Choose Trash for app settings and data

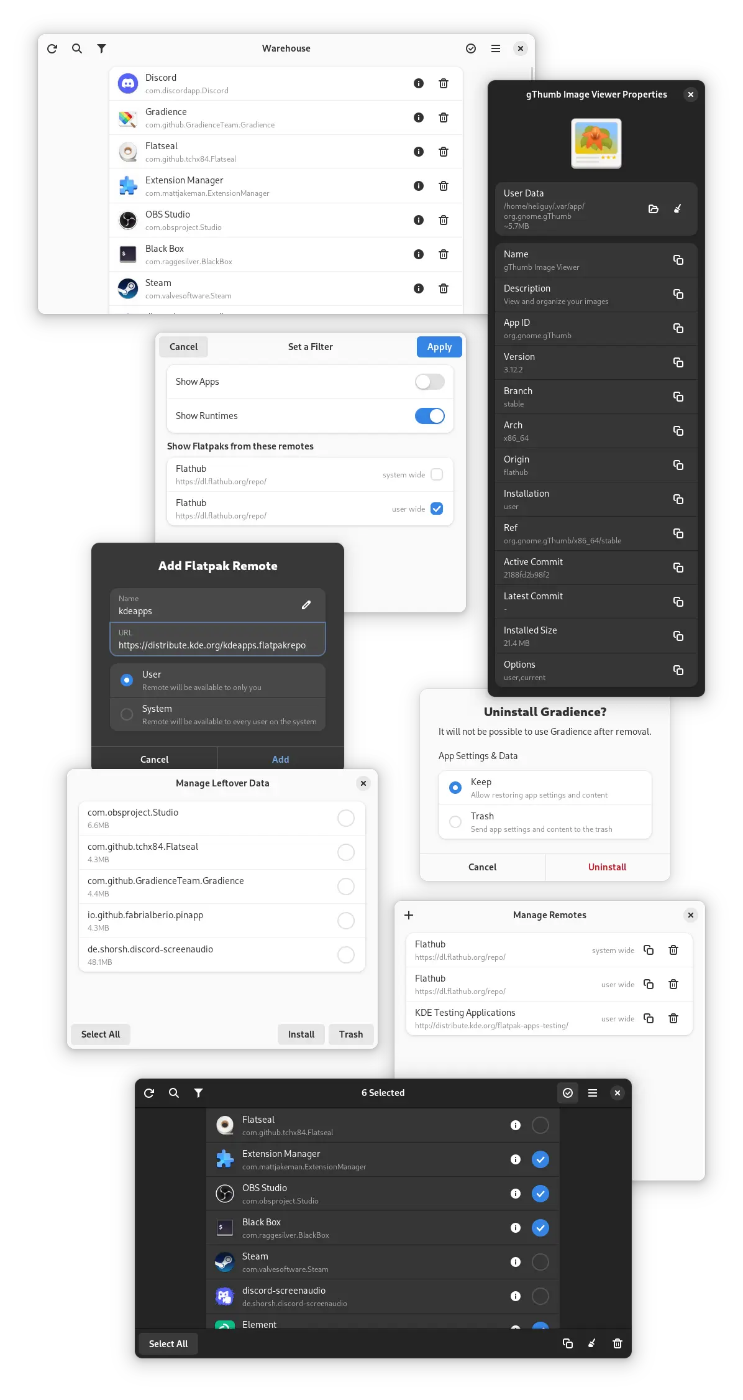455,822
